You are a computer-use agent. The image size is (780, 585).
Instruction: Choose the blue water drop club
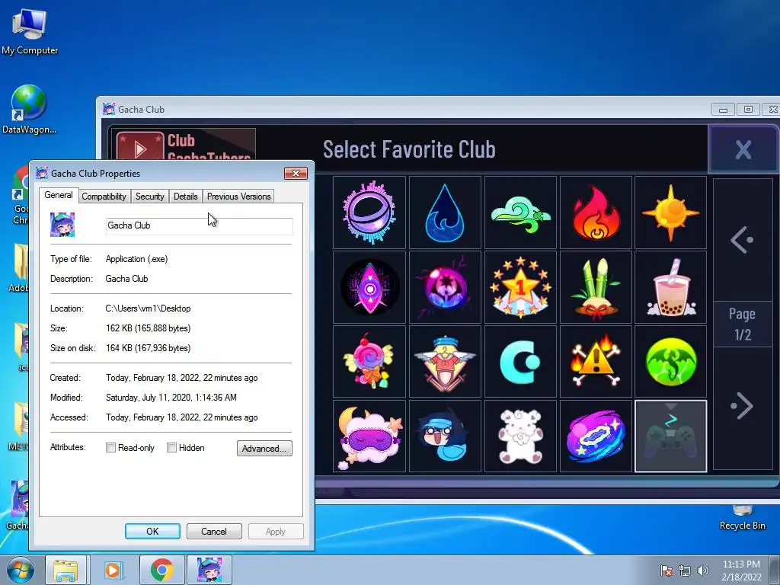tap(445, 213)
